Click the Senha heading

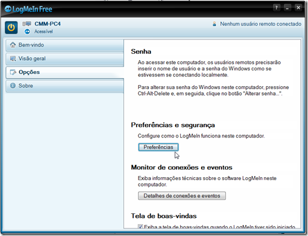(141, 51)
